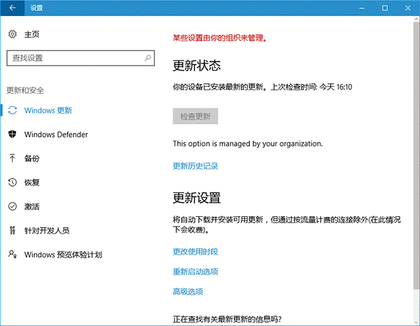This screenshot has width=420, height=326.
Task: Open the 恢复 recovery page
Action: (x=32, y=183)
